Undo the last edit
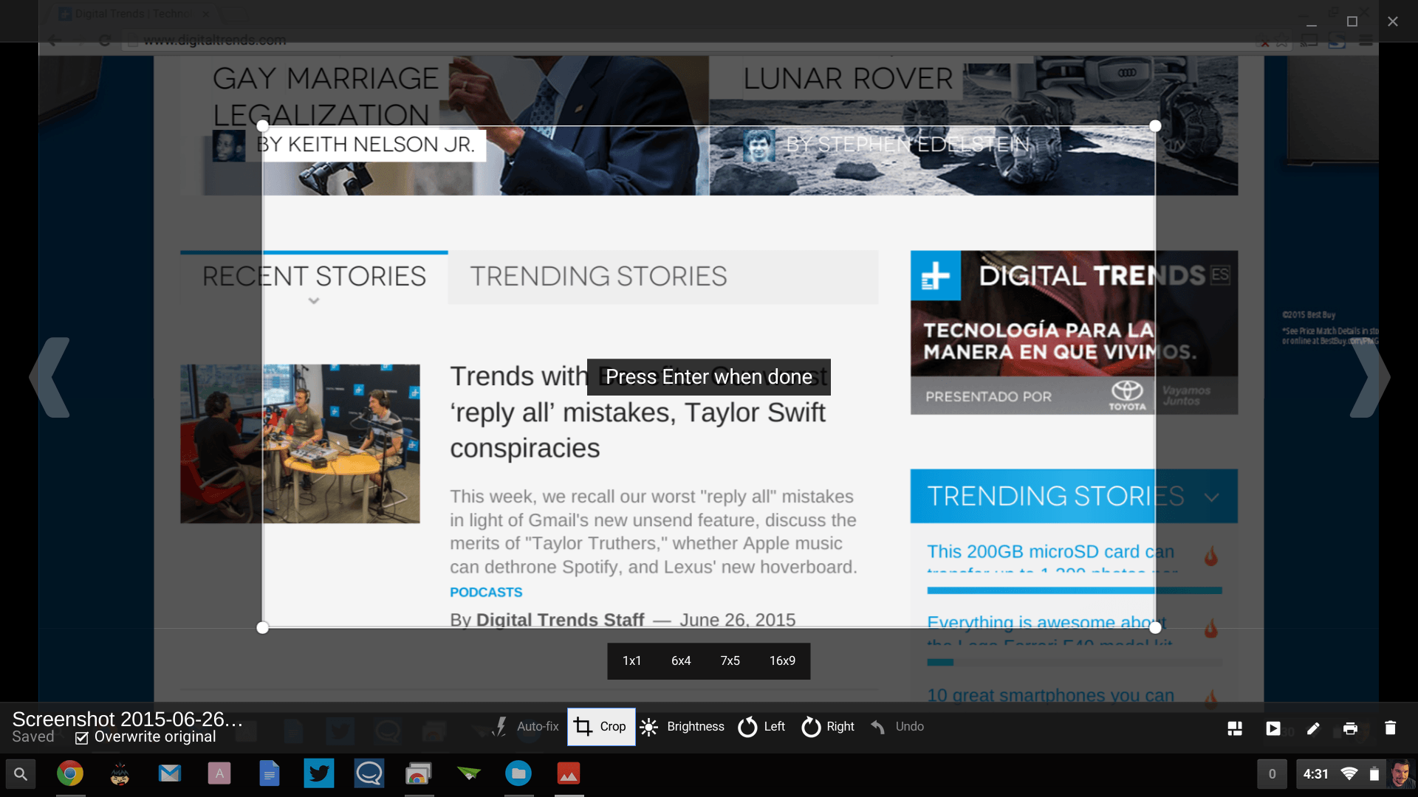Screen dimensions: 1418x797 (897, 727)
